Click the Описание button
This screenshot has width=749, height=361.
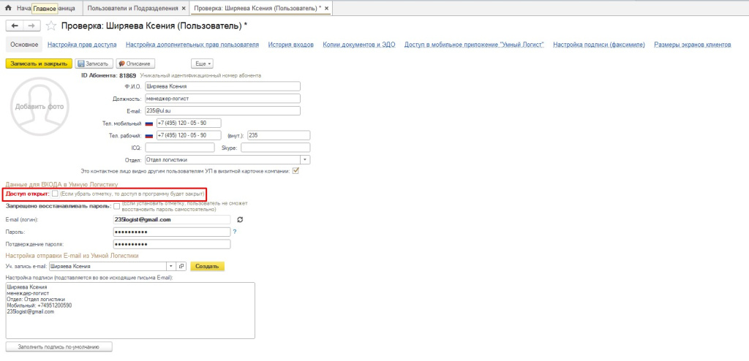point(135,64)
